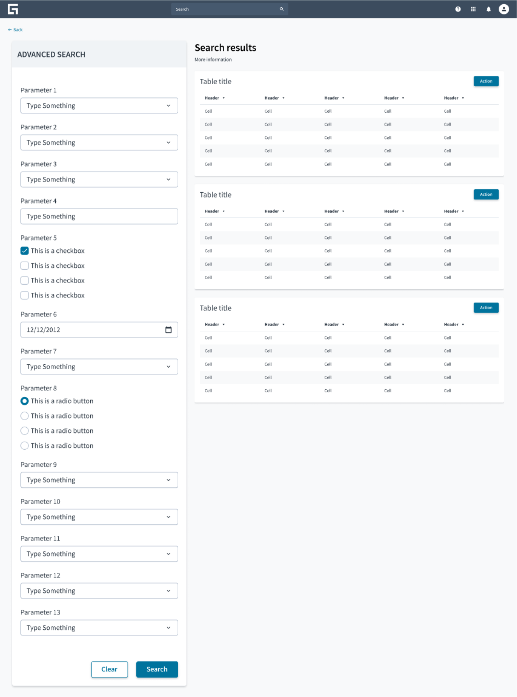Expand the Parameter 13 dropdown
The height and width of the screenshot is (697, 517).
point(99,628)
